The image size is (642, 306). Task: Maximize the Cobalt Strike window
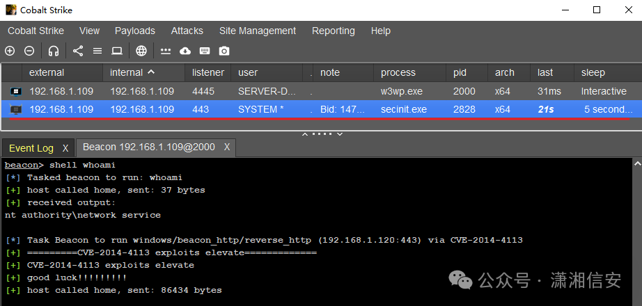(597, 10)
